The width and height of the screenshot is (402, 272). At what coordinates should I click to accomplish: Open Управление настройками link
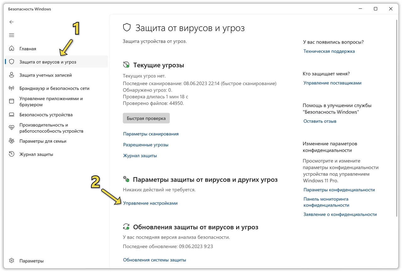pyautogui.click(x=150, y=203)
